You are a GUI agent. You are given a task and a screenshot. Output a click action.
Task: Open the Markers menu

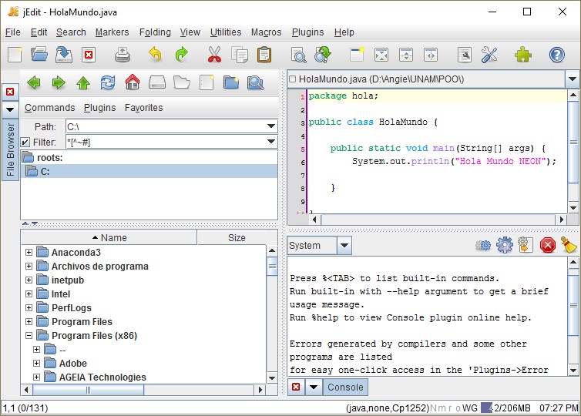112,32
